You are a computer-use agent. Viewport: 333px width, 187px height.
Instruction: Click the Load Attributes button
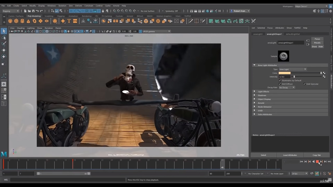290,155
